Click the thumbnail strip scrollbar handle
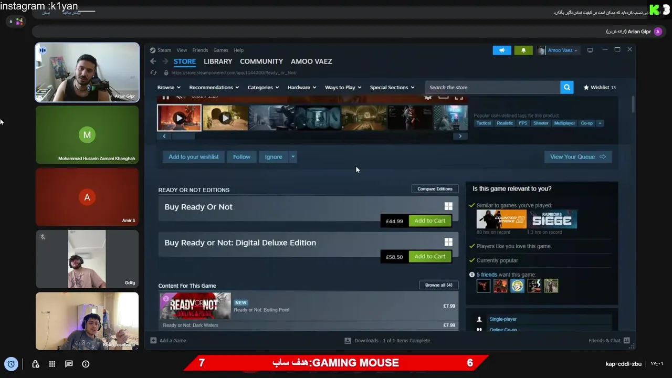This screenshot has height=378, width=672. pos(183,136)
